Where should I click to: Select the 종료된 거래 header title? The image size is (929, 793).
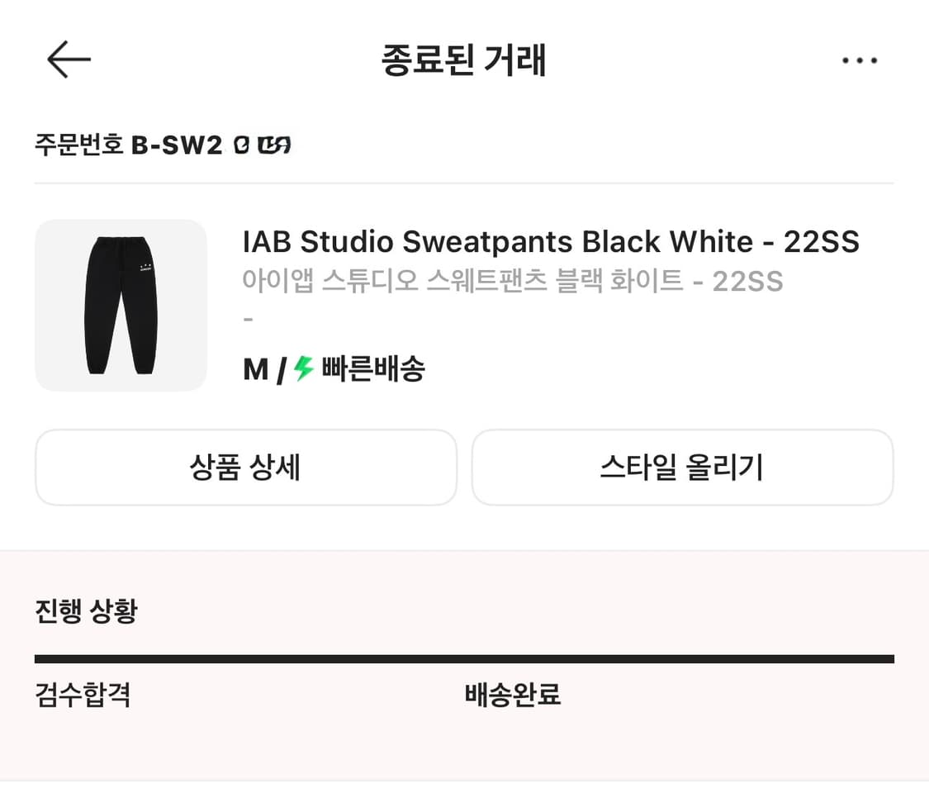[x=464, y=60]
